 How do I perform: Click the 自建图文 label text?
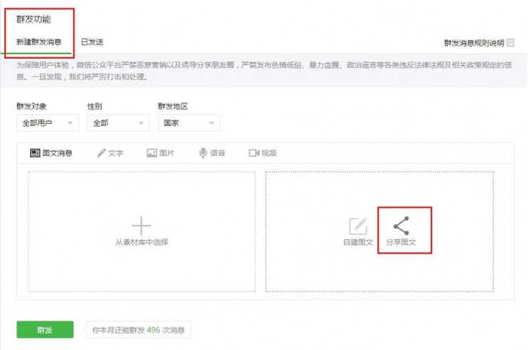point(358,242)
